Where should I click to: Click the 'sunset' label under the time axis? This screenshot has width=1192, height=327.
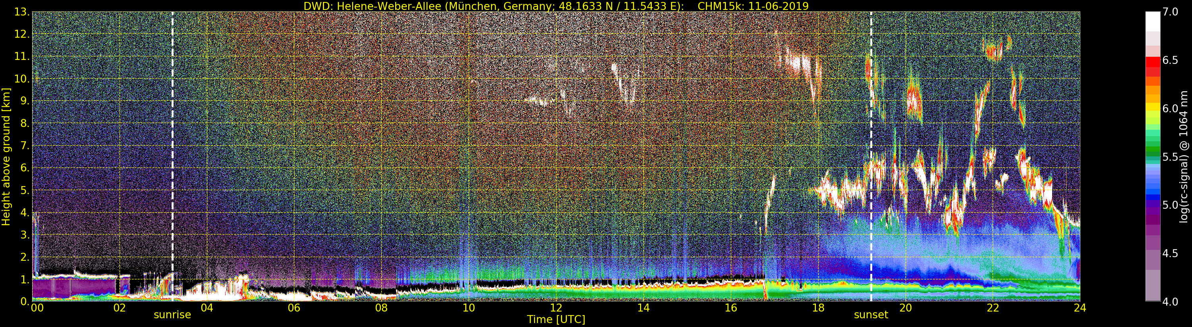pyautogui.click(x=871, y=315)
